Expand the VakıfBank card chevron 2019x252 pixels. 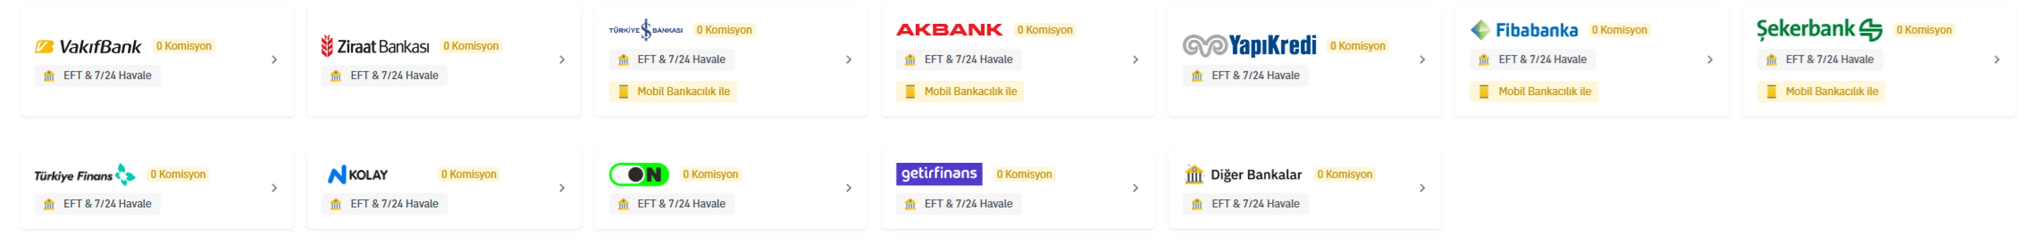tap(274, 59)
